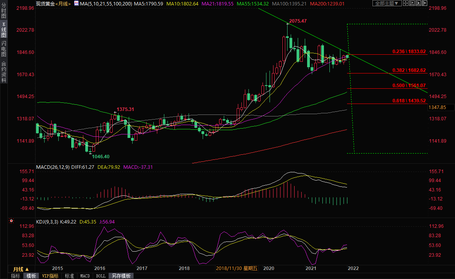Click the crosshair cursor icon in top toolbar

[x=406, y=3]
